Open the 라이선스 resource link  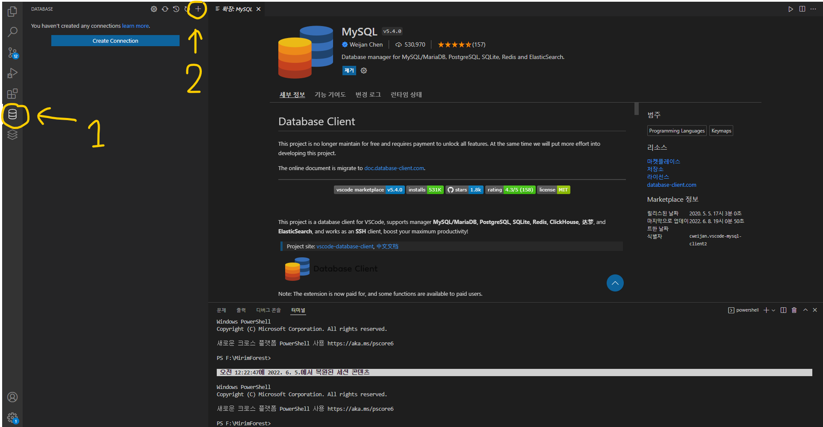point(658,177)
